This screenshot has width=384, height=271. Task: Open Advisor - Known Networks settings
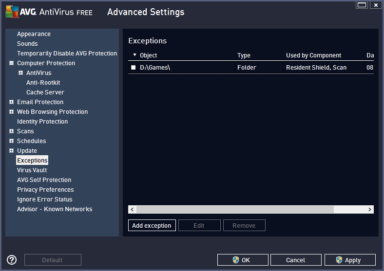(55, 209)
